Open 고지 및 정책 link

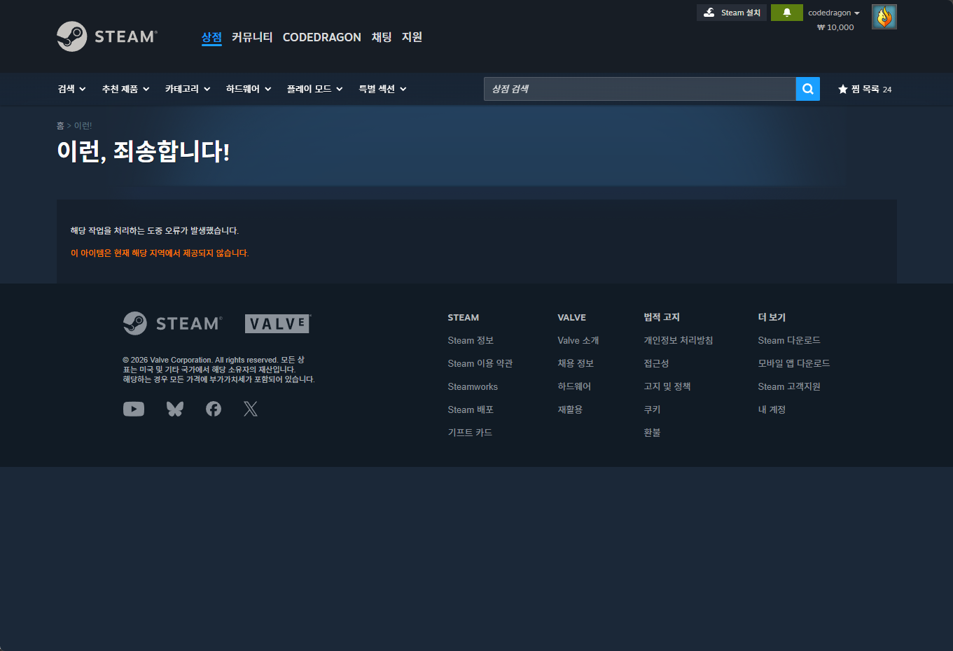point(667,386)
